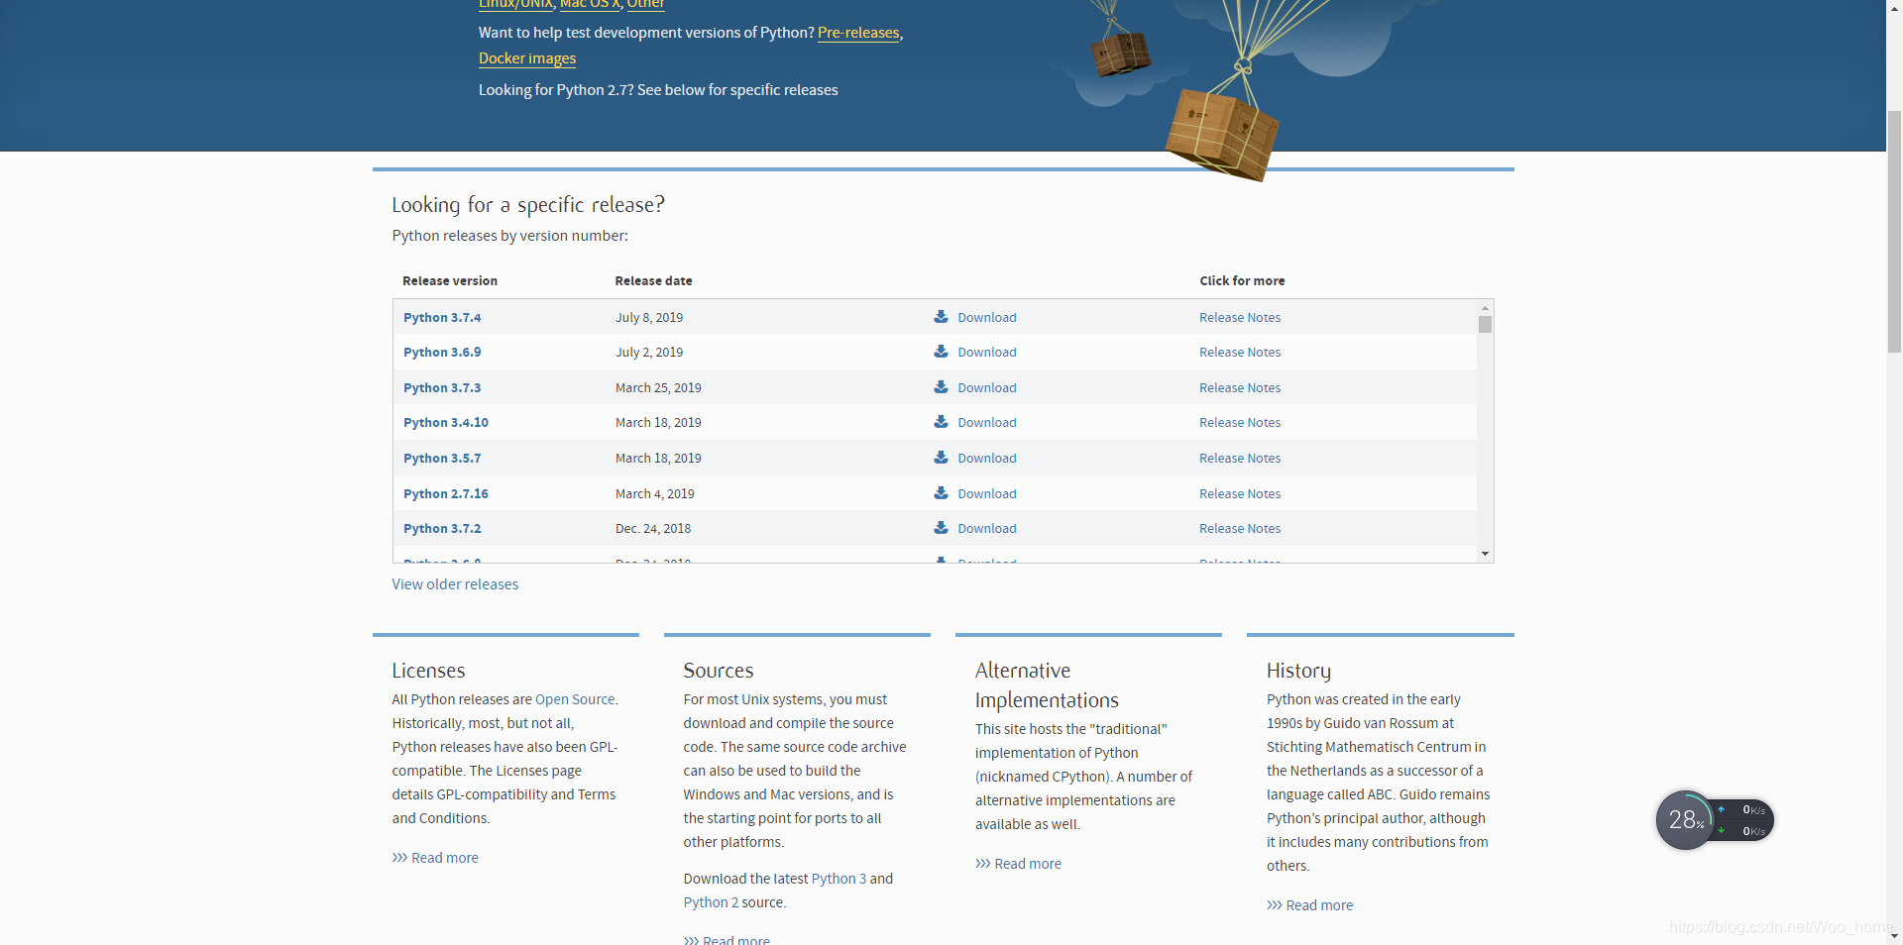Click the Dec. 24, 2018 date cell
Screen dimensions: 1903x945
tap(653, 529)
